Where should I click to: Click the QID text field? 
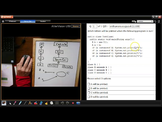pyautogui.click(x=125, y=26)
